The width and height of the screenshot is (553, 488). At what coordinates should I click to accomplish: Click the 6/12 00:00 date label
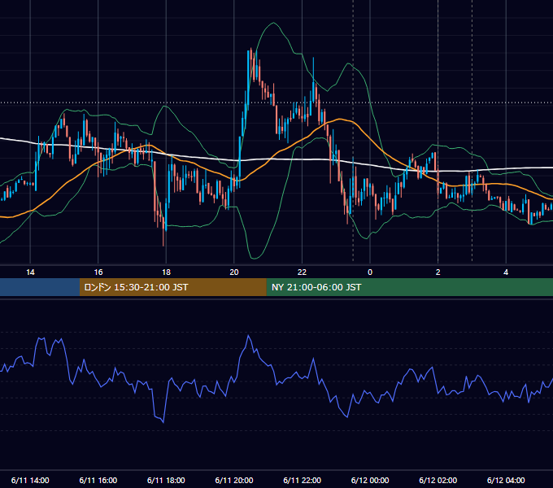pos(370,480)
